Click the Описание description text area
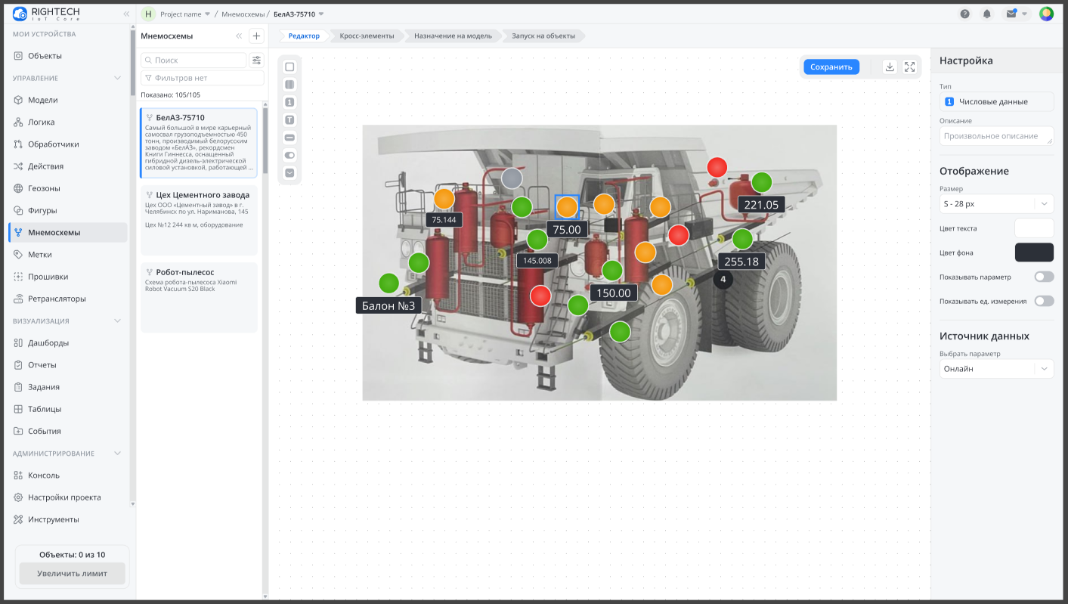The height and width of the screenshot is (604, 1068). pos(996,136)
